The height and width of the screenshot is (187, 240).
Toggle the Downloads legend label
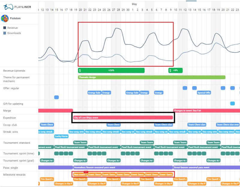point(14,33)
